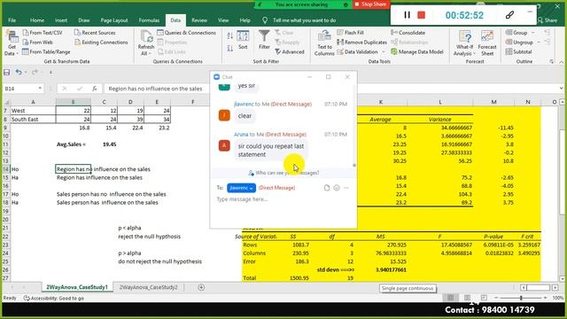The height and width of the screenshot is (319, 567).
Task: Expand the Ungroup dropdown arrow
Action: click(x=539, y=43)
